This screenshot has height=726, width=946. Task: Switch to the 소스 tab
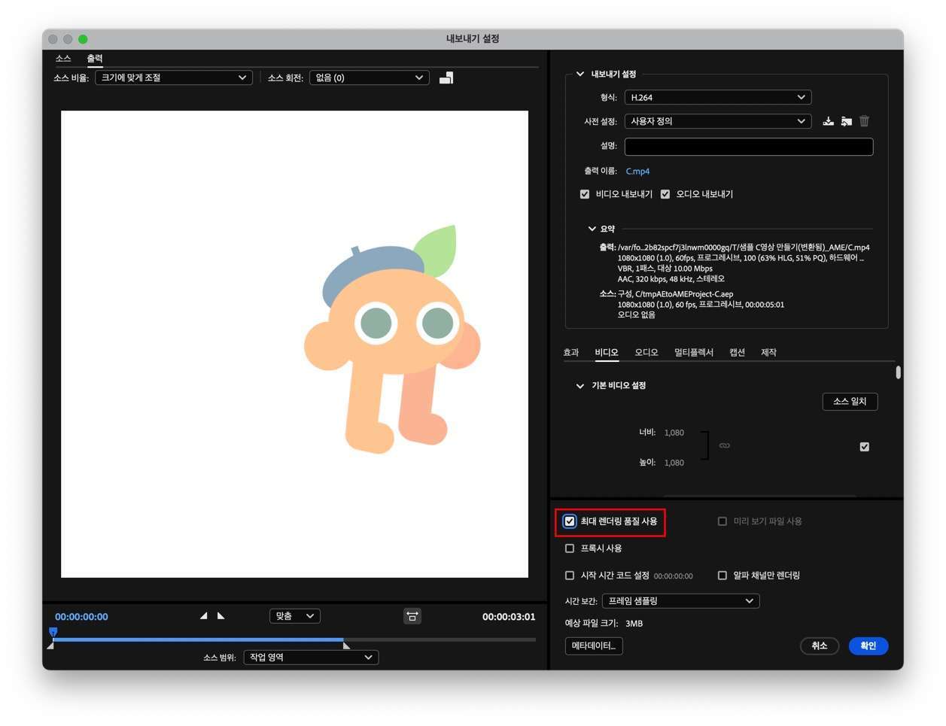63,59
